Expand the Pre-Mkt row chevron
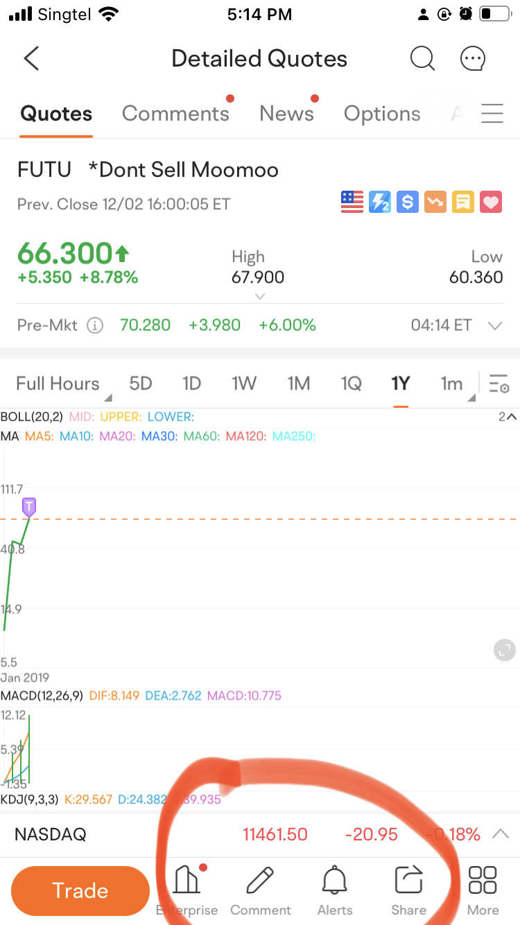This screenshot has height=925, width=520. tap(494, 325)
